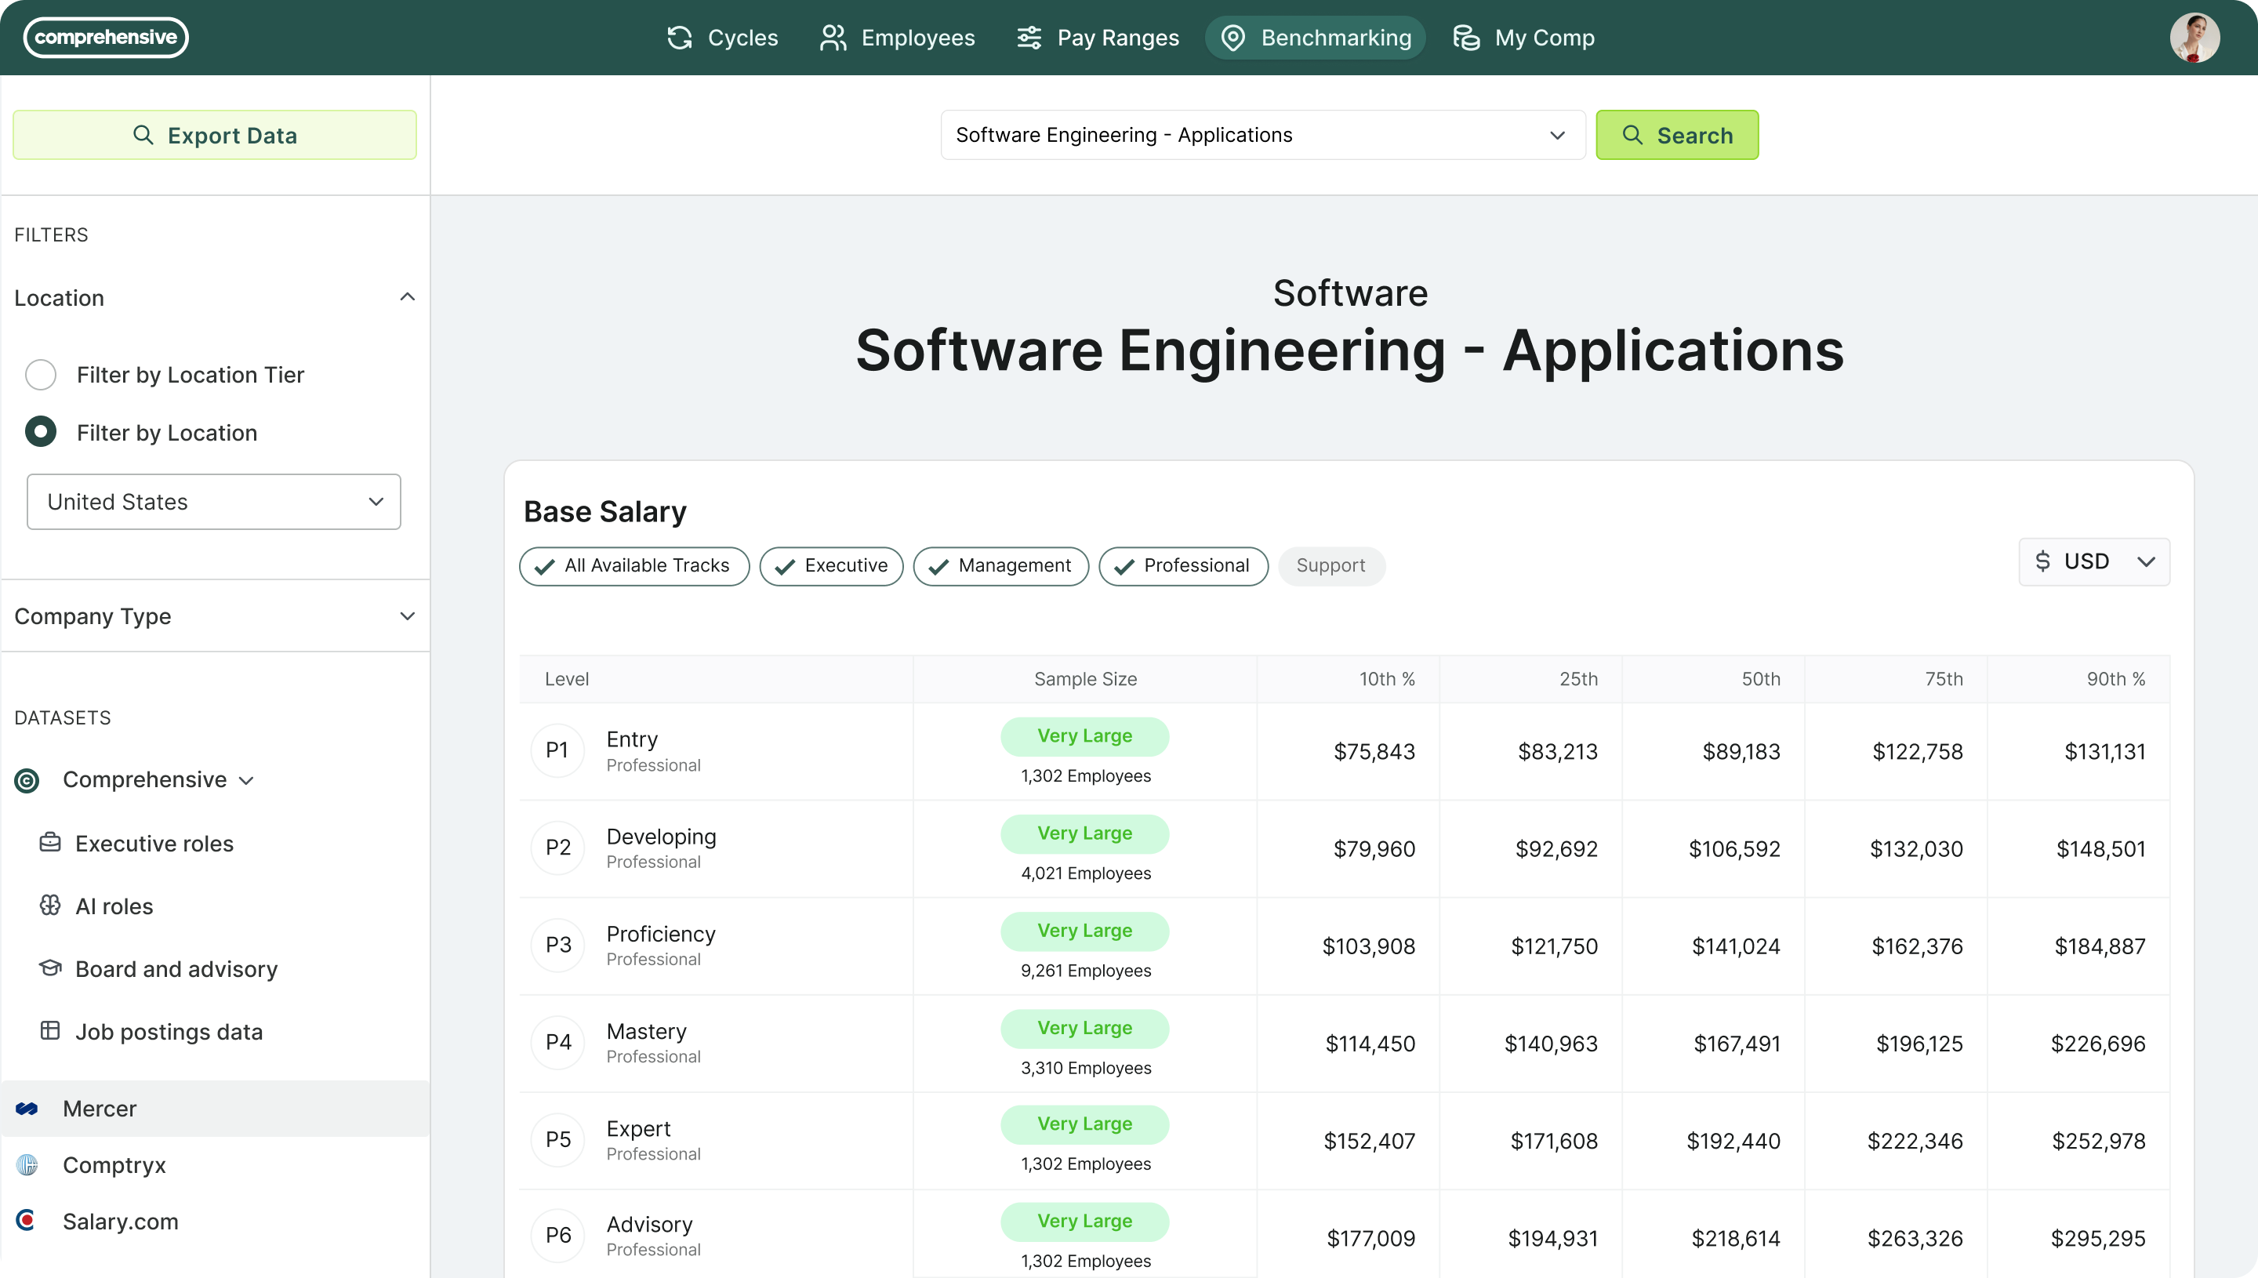Click the Search button
The height and width of the screenshot is (1278, 2258).
1677,134
